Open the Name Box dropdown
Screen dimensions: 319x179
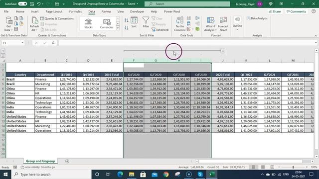click(x=22, y=43)
